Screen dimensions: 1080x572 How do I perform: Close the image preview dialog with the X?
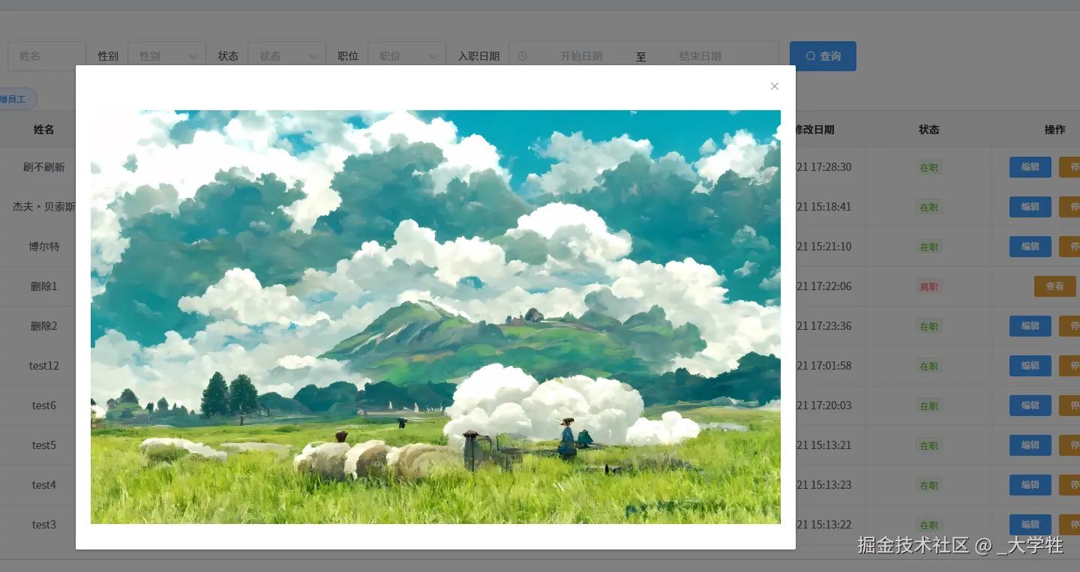point(775,86)
